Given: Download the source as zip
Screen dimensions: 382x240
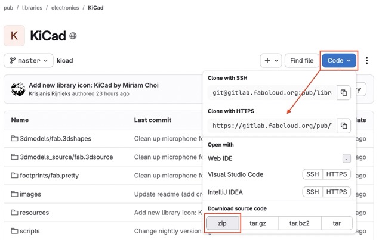Looking at the screenshot, I should click(x=222, y=223).
